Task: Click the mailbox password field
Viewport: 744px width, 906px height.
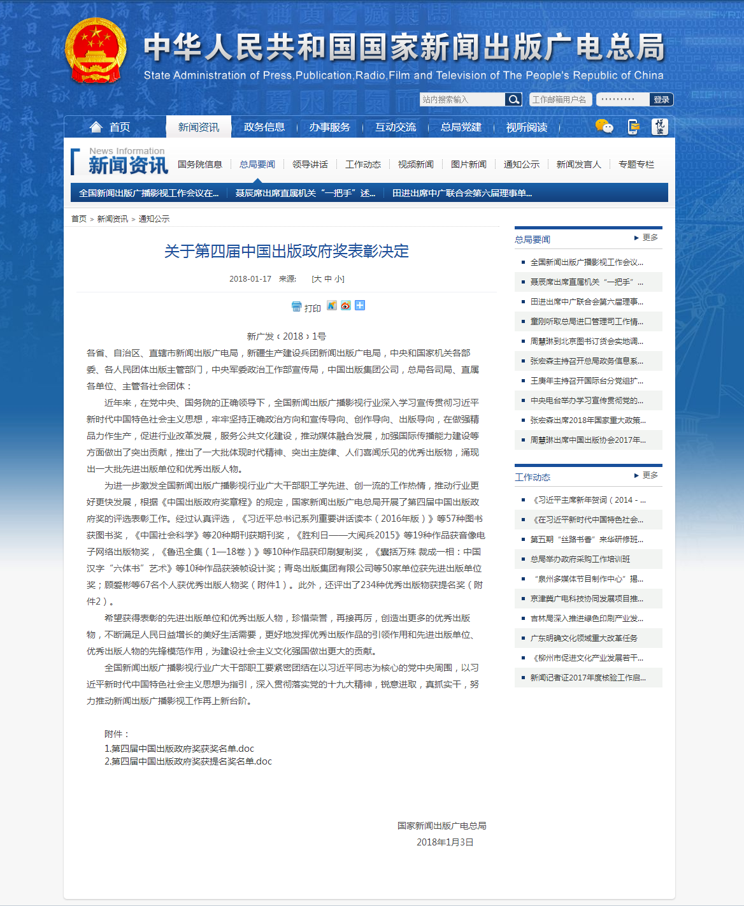Action: coord(623,99)
